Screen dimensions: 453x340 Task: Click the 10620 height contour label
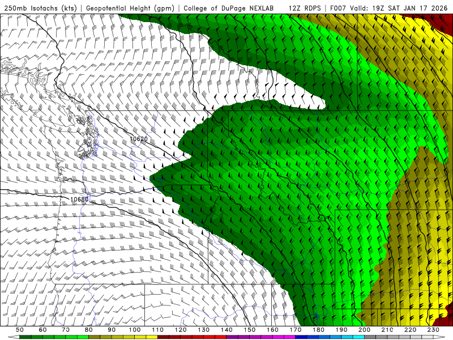tap(139, 139)
